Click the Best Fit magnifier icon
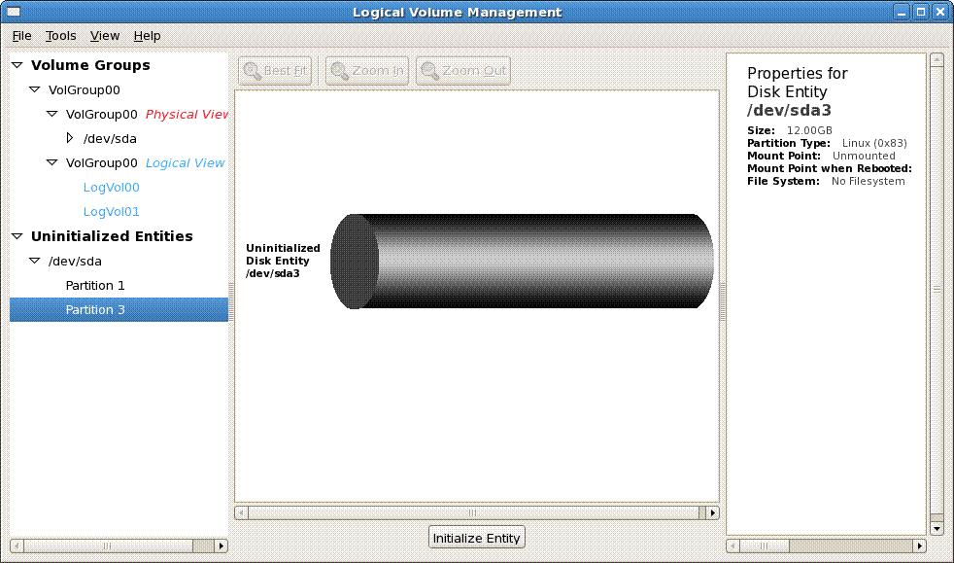The height and width of the screenshot is (563, 954). [252, 71]
